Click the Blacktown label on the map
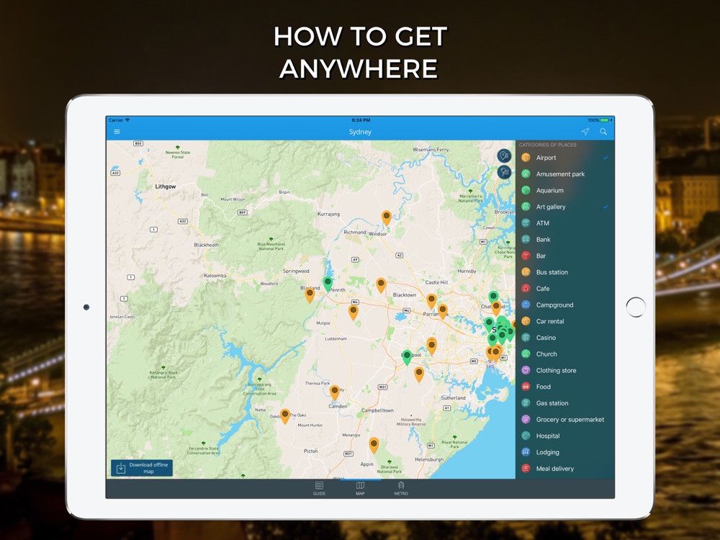The height and width of the screenshot is (540, 720). 405,294
